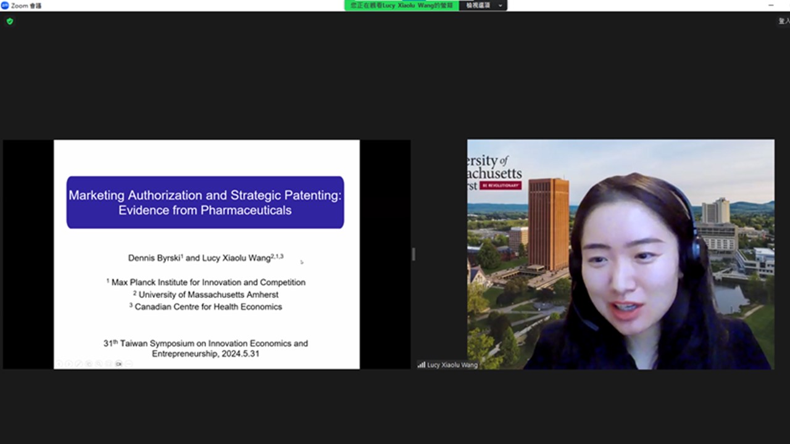Minimize the Zoom meeting window
The height and width of the screenshot is (444, 790).
[771, 5]
